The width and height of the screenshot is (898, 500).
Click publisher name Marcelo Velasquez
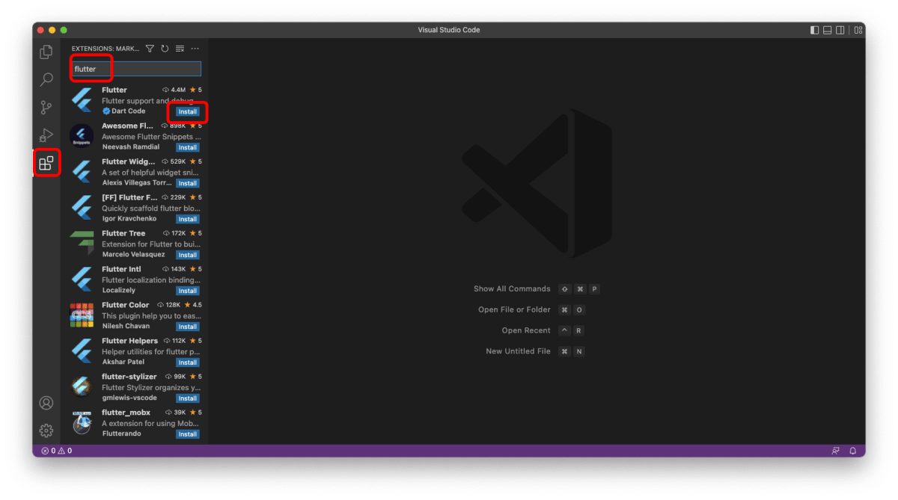point(133,254)
